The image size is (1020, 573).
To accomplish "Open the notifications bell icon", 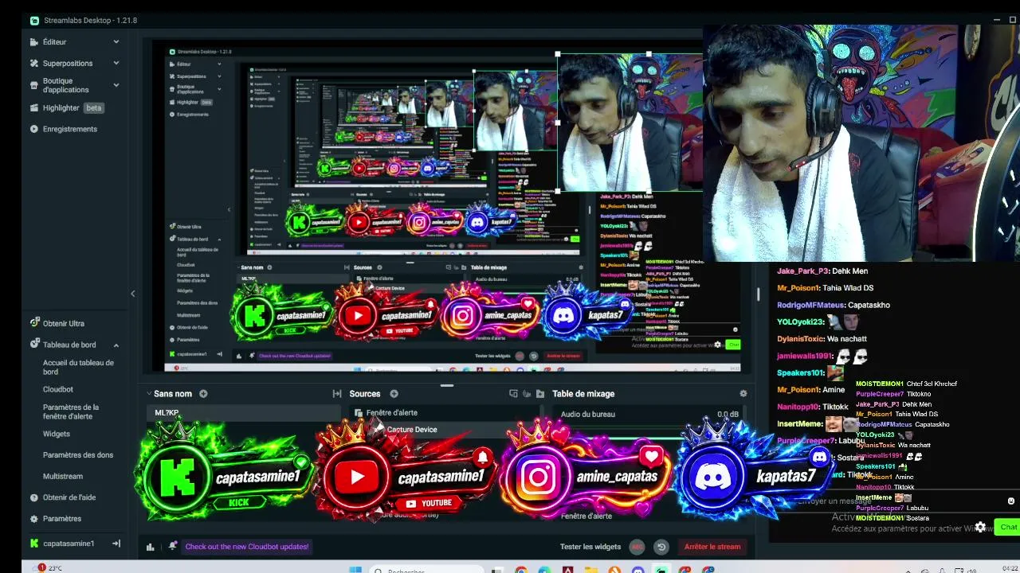I will (173, 546).
